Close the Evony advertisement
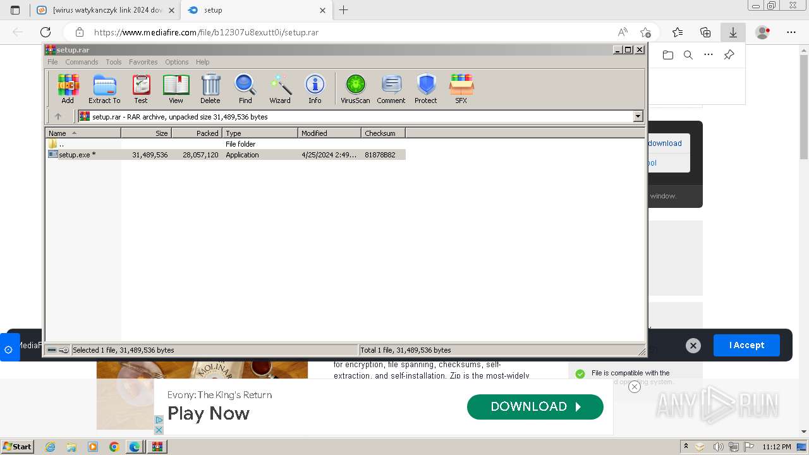This screenshot has height=455, width=809. [635, 387]
